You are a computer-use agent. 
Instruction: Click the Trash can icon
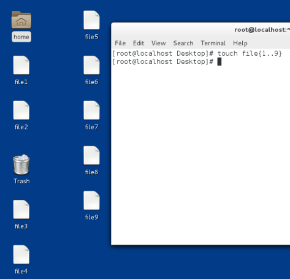[21, 164]
